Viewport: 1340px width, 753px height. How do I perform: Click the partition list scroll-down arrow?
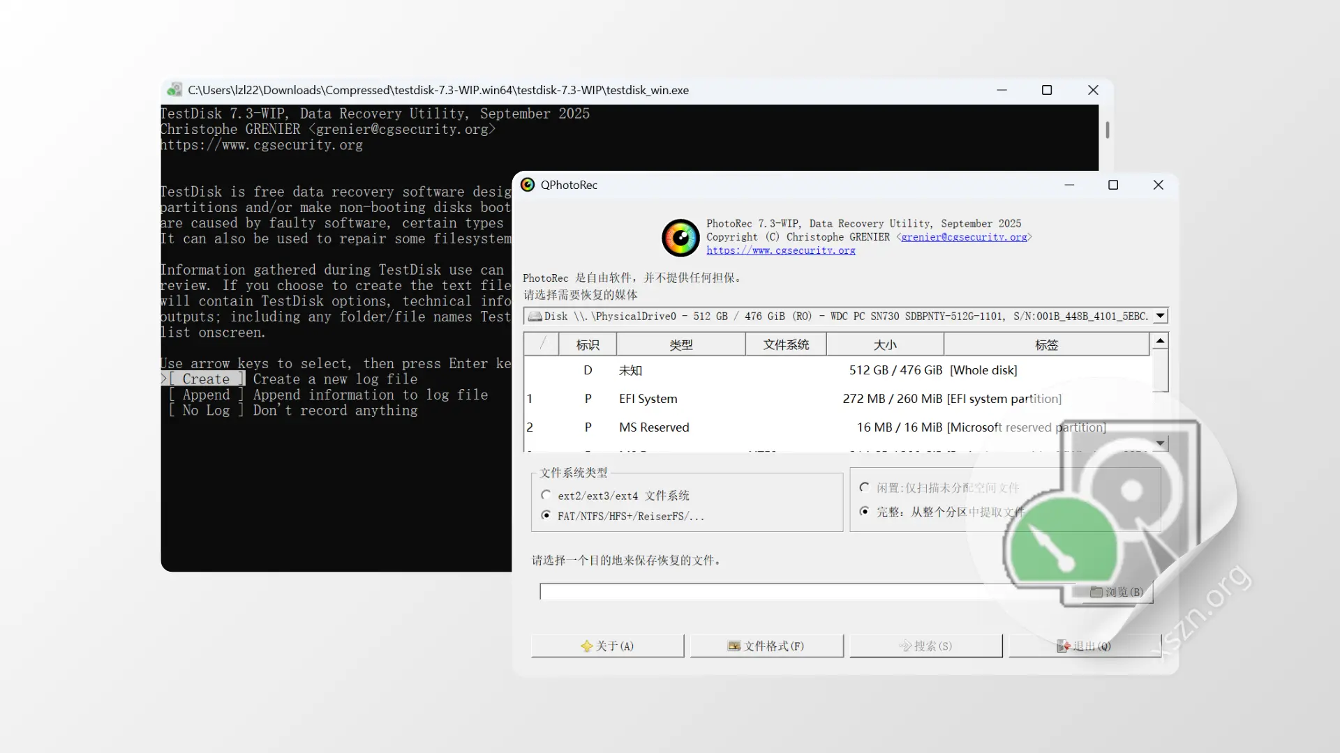pos(1161,443)
